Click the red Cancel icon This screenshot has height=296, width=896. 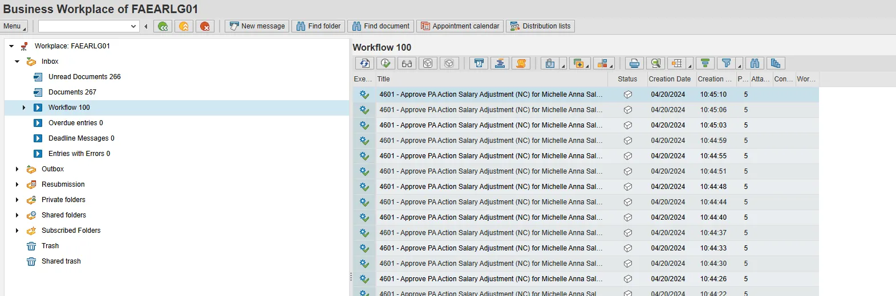205,26
